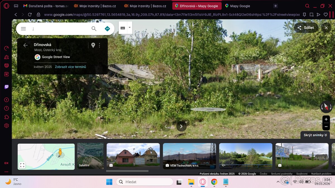Screen dimensions: 335x188
Task: Click the Hledat taskbar search box
Action: coord(145,182)
